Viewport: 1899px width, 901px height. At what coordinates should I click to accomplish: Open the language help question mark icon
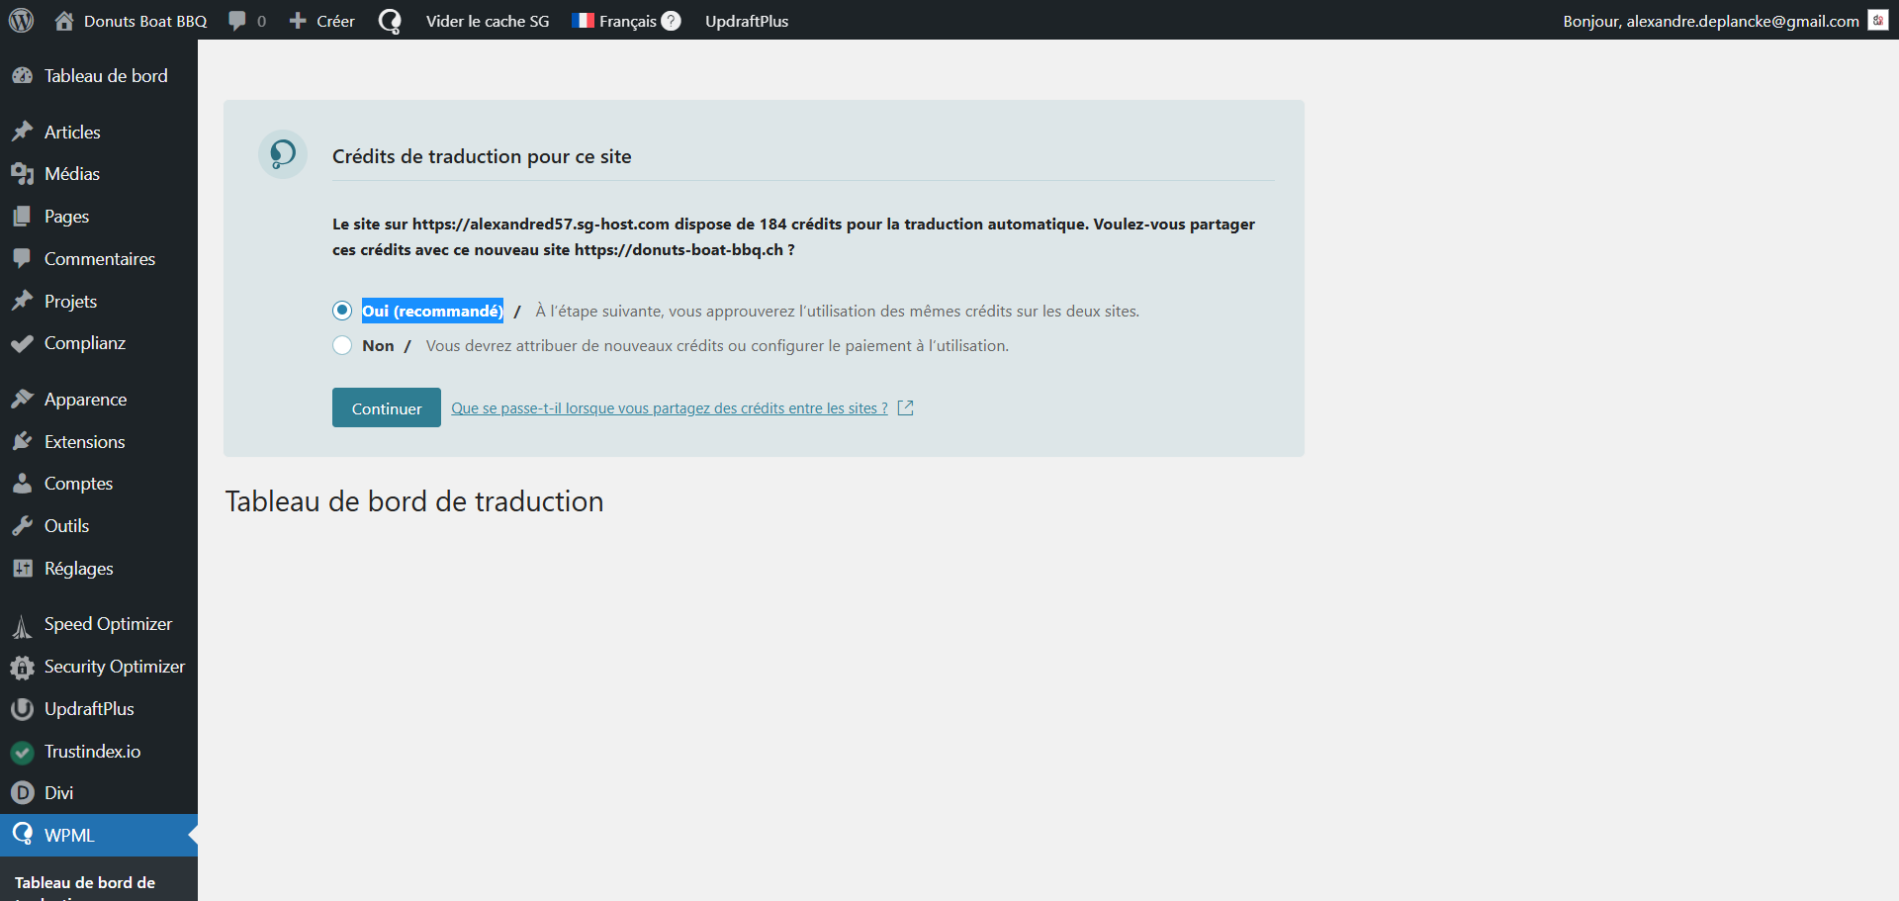671,21
